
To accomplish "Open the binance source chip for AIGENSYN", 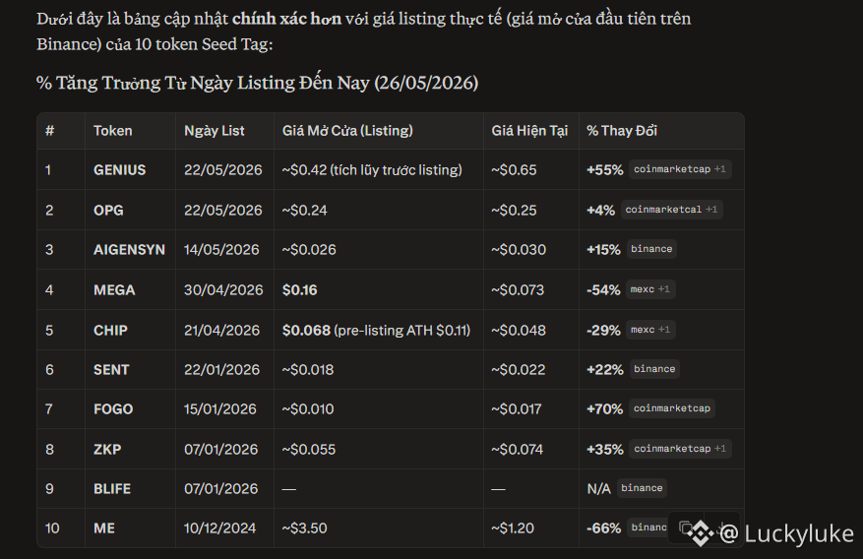I will (x=651, y=249).
